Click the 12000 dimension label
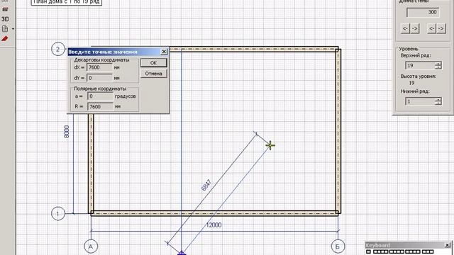 click(214, 225)
